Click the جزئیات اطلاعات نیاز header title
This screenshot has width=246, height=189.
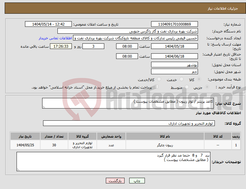[x=223, y=8]
